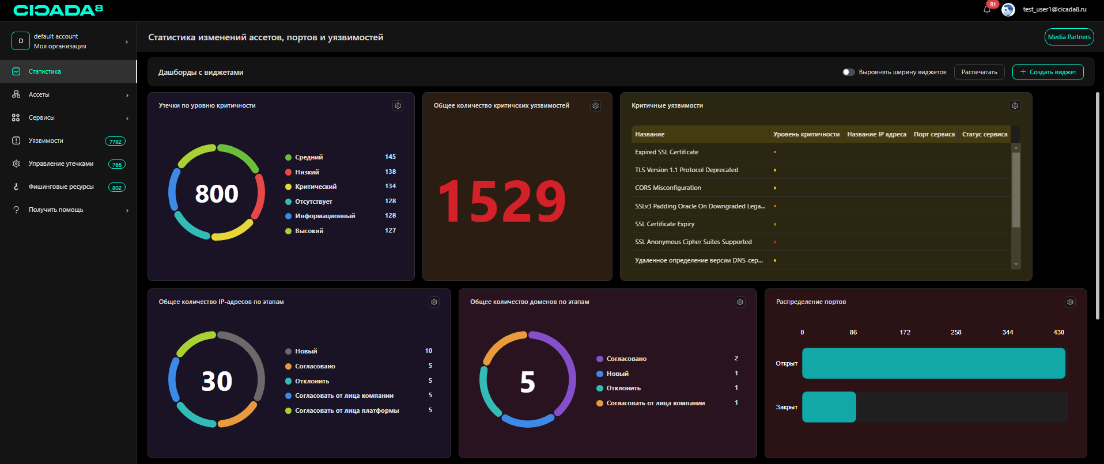1104x464 pixels.
Task: Click the 766 leaks badge
Action: tap(117, 164)
